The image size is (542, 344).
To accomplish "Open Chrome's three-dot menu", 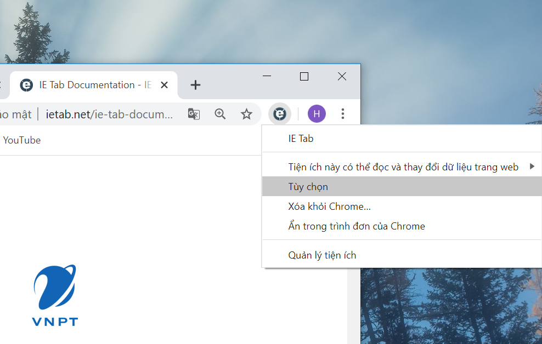I will pyautogui.click(x=342, y=114).
